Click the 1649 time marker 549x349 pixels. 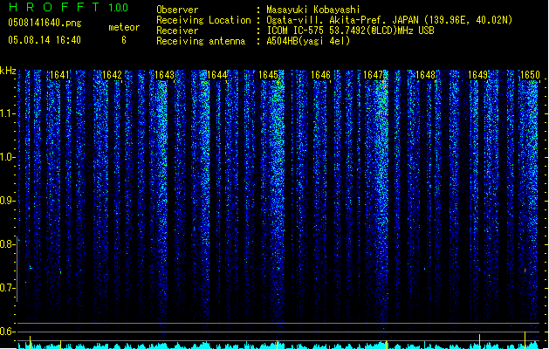tap(477, 75)
